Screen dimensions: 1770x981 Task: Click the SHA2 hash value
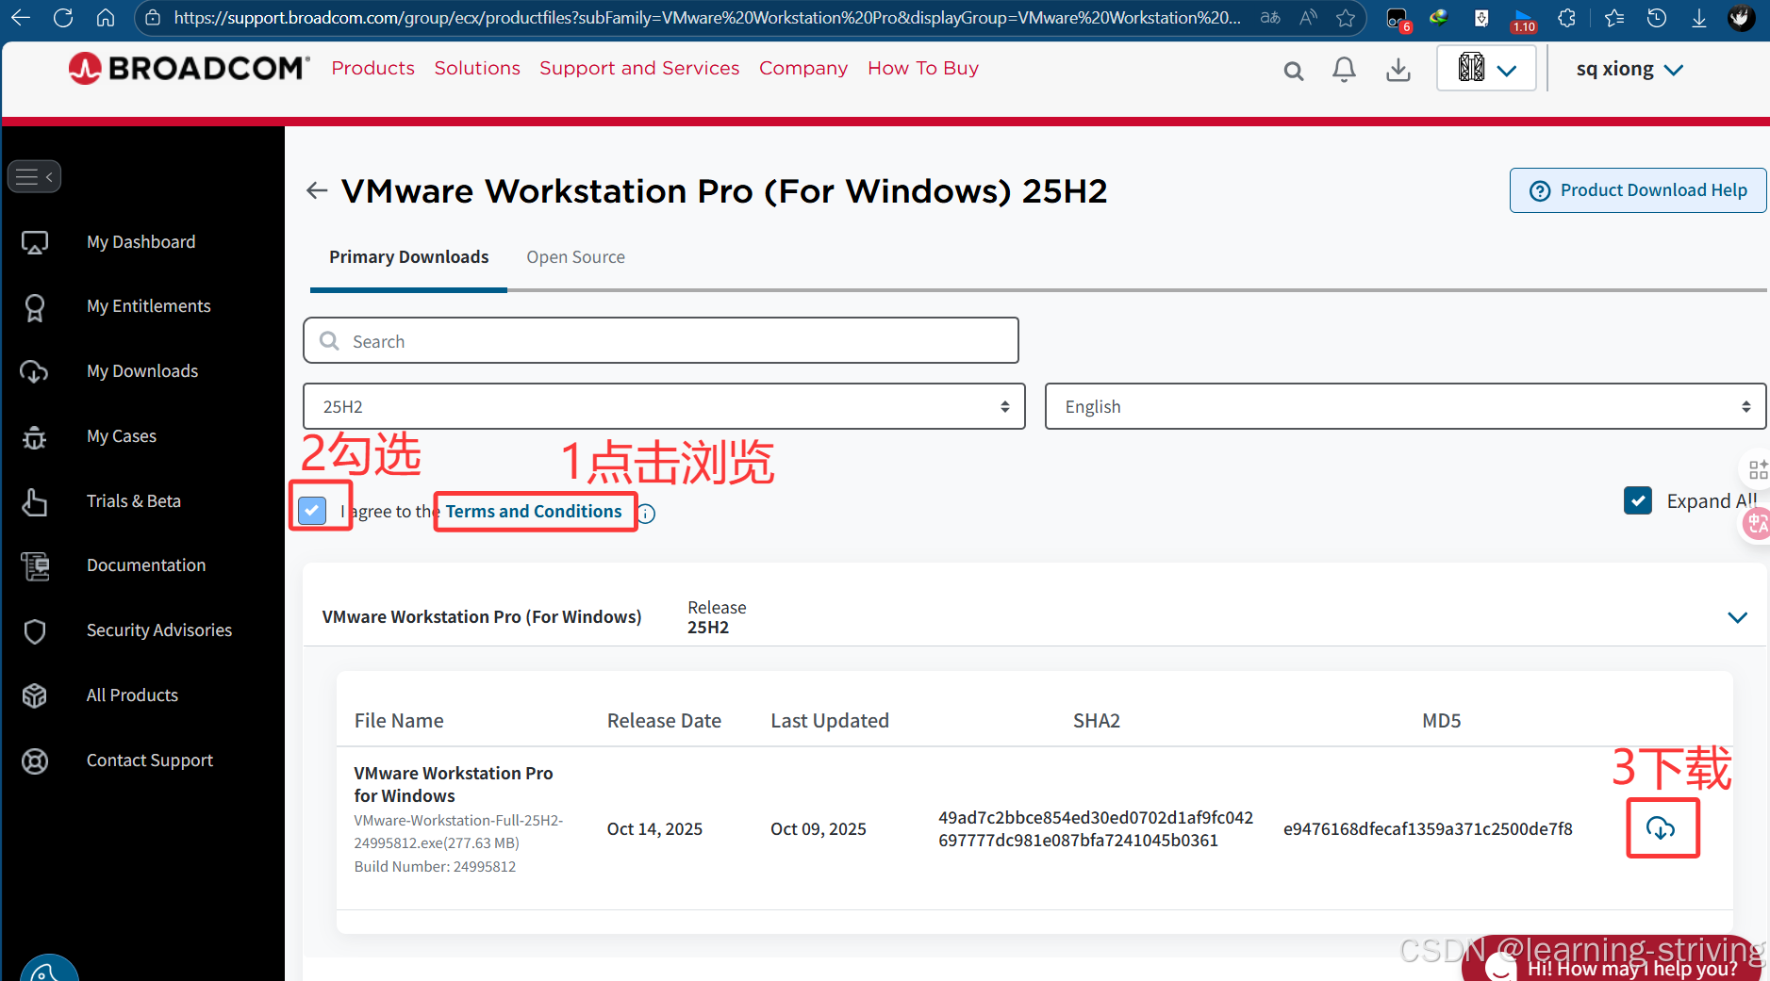pyautogui.click(x=1095, y=829)
